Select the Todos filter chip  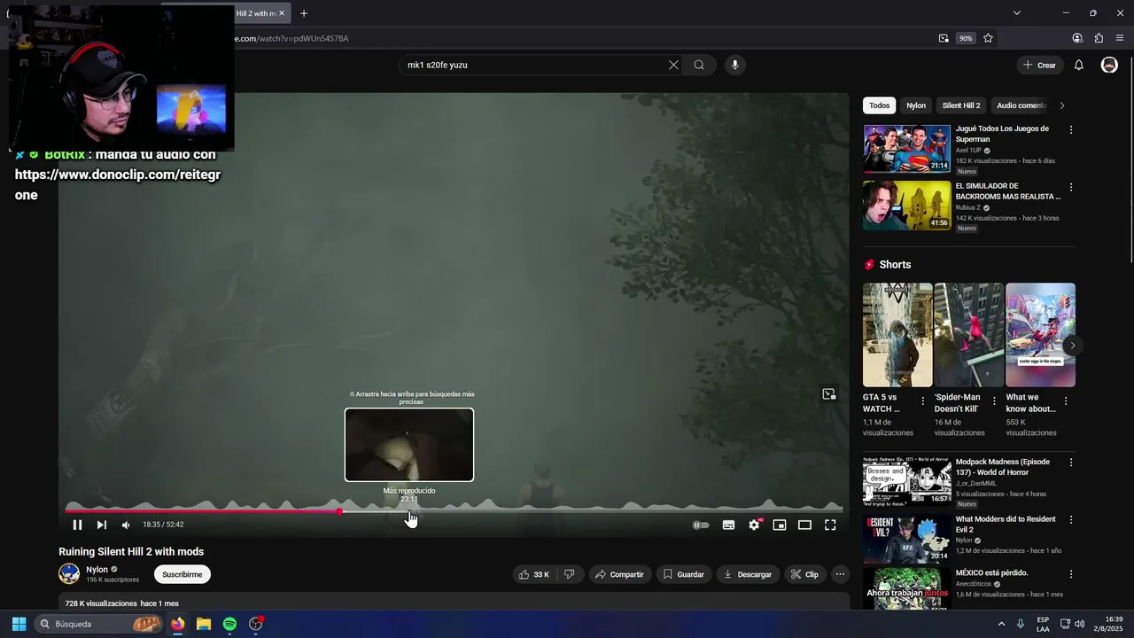[879, 105]
